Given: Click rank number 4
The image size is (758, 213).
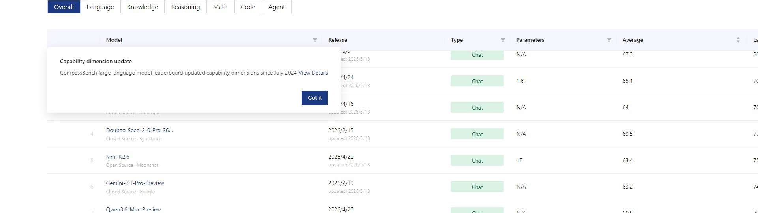Looking at the screenshot, I should click(x=92, y=134).
